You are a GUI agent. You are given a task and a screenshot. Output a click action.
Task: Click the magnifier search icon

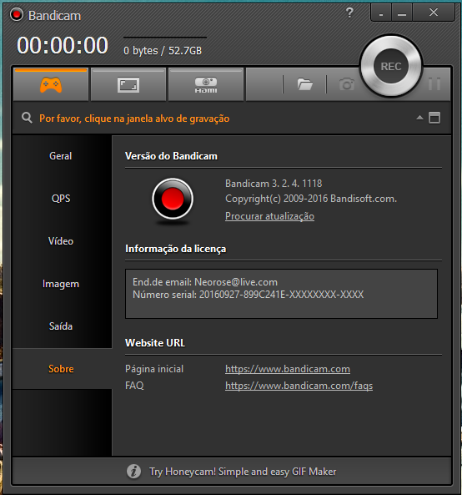click(27, 118)
